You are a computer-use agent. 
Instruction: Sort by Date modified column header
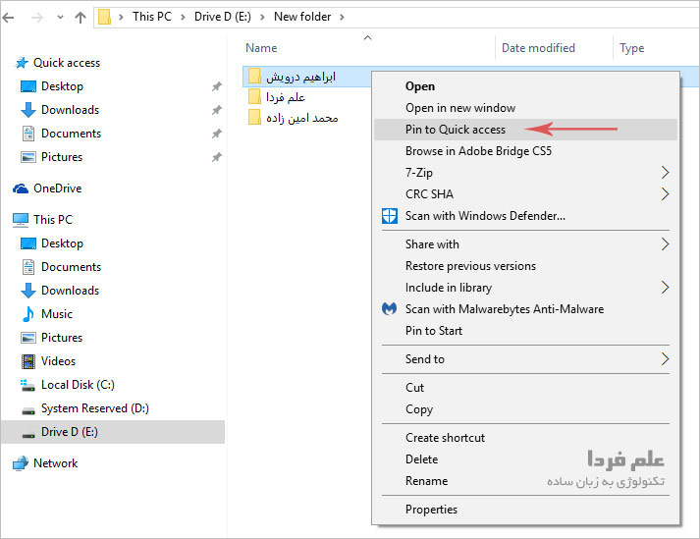tap(538, 48)
